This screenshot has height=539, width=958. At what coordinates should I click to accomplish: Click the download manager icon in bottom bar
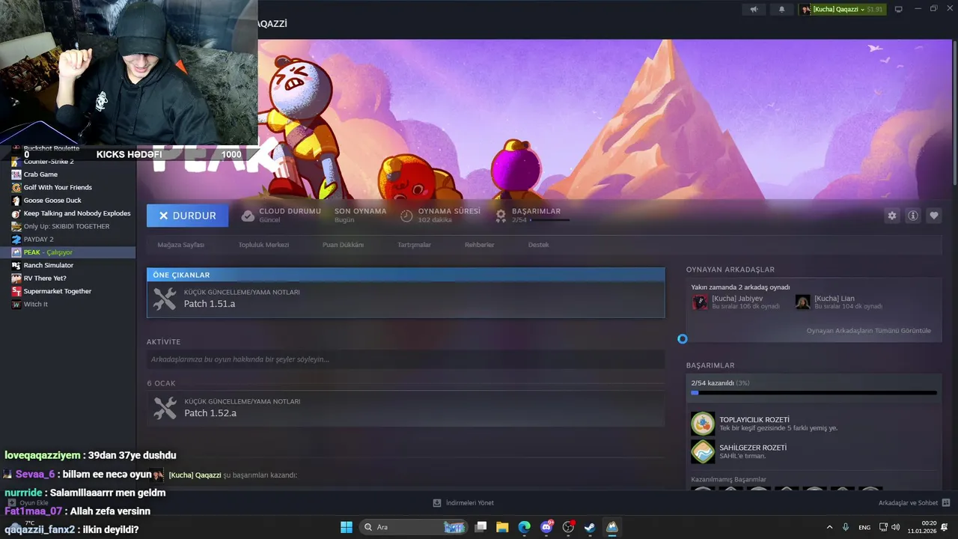click(x=437, y=503)
